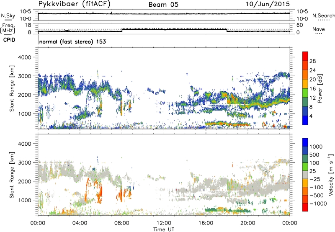
Task: Click the '12:00' time tick label
Action: [164, 223]
